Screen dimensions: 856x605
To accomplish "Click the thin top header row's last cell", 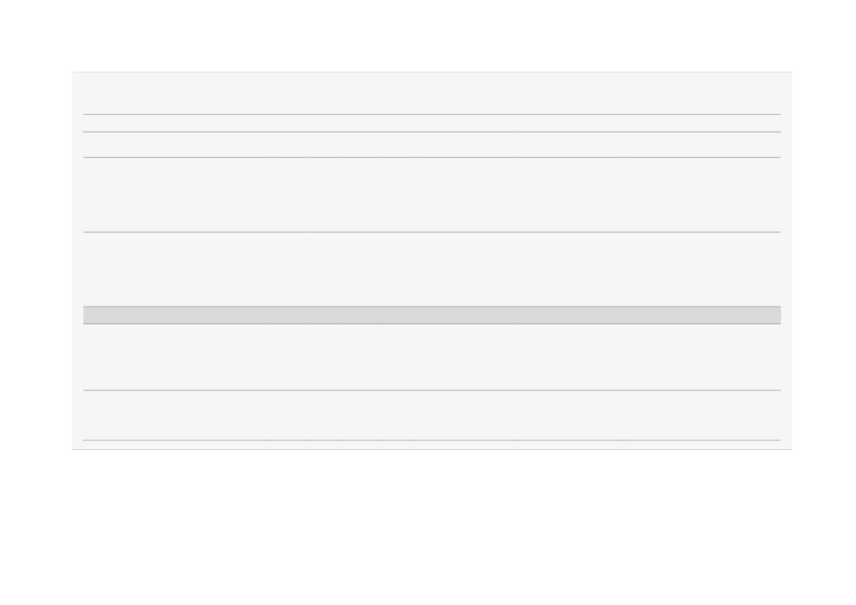I will point(702,123).
